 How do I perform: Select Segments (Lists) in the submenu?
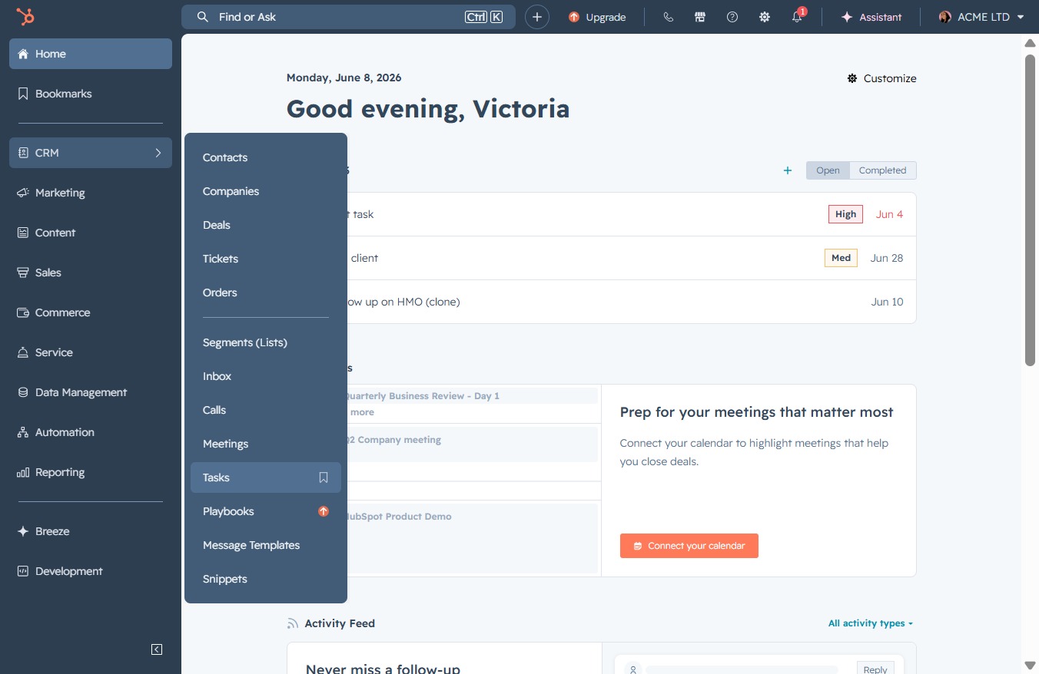coord(266,342)
